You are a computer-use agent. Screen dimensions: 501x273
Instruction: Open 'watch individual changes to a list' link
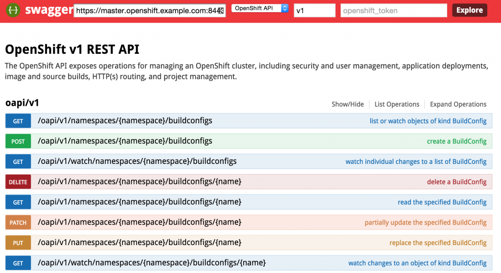[416, 161]
